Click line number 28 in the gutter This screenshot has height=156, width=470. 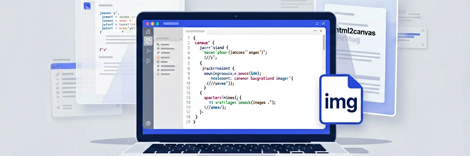coord(188,122)
